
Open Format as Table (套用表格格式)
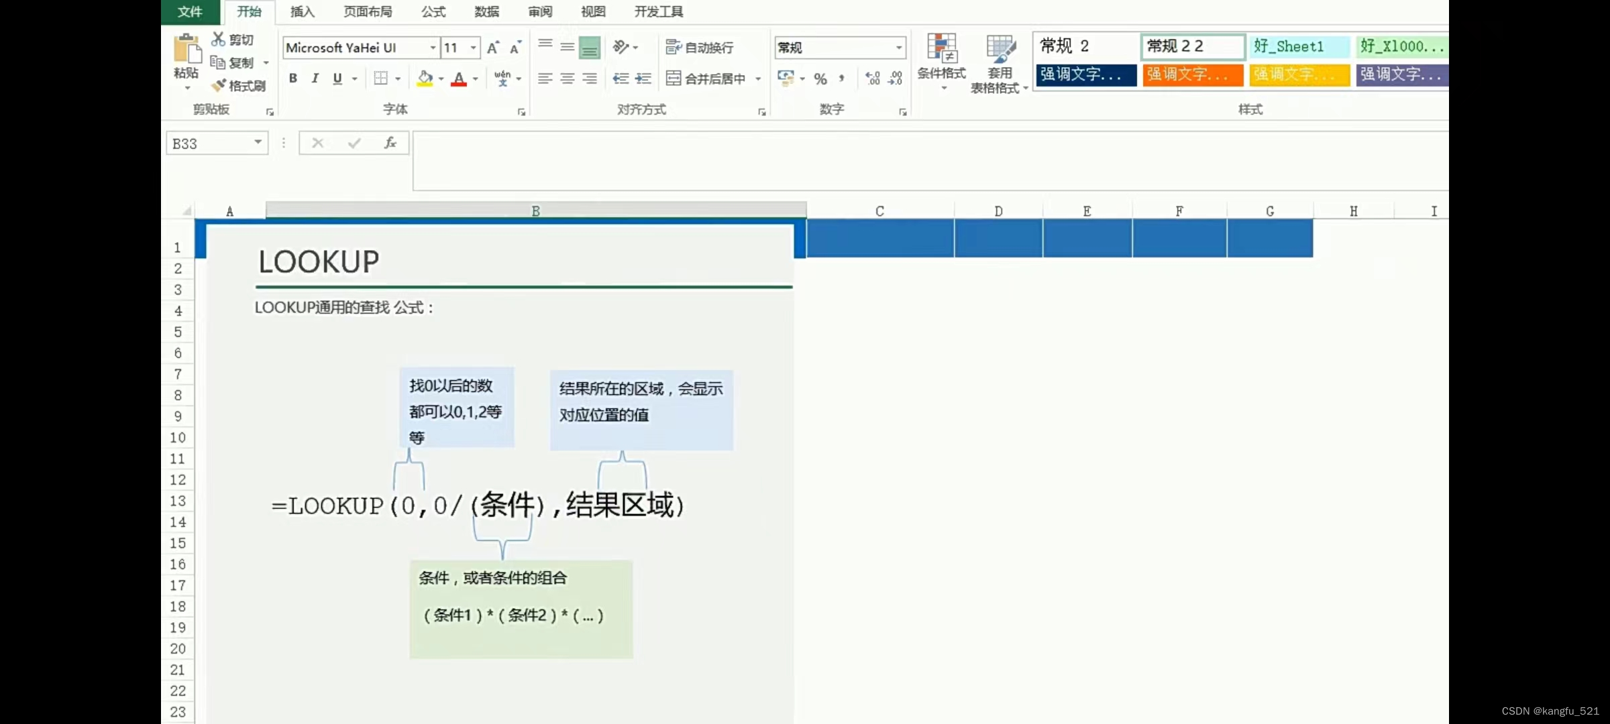tap(999, 64)
